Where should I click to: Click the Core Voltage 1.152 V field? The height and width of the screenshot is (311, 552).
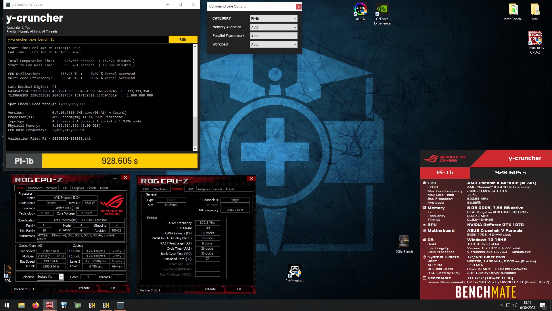point(87,213)
